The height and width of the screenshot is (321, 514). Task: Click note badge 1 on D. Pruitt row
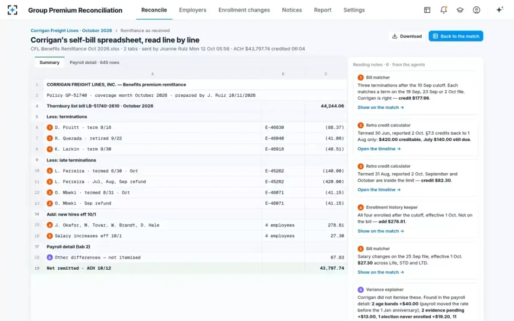pos(50,128)
